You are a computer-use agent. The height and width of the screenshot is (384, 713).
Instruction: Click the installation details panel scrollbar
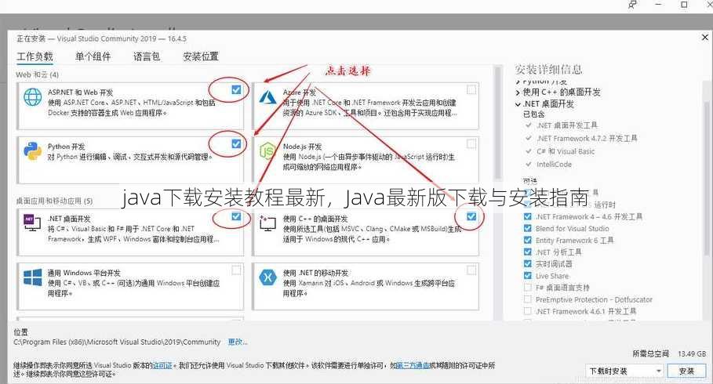click(708, 177)
